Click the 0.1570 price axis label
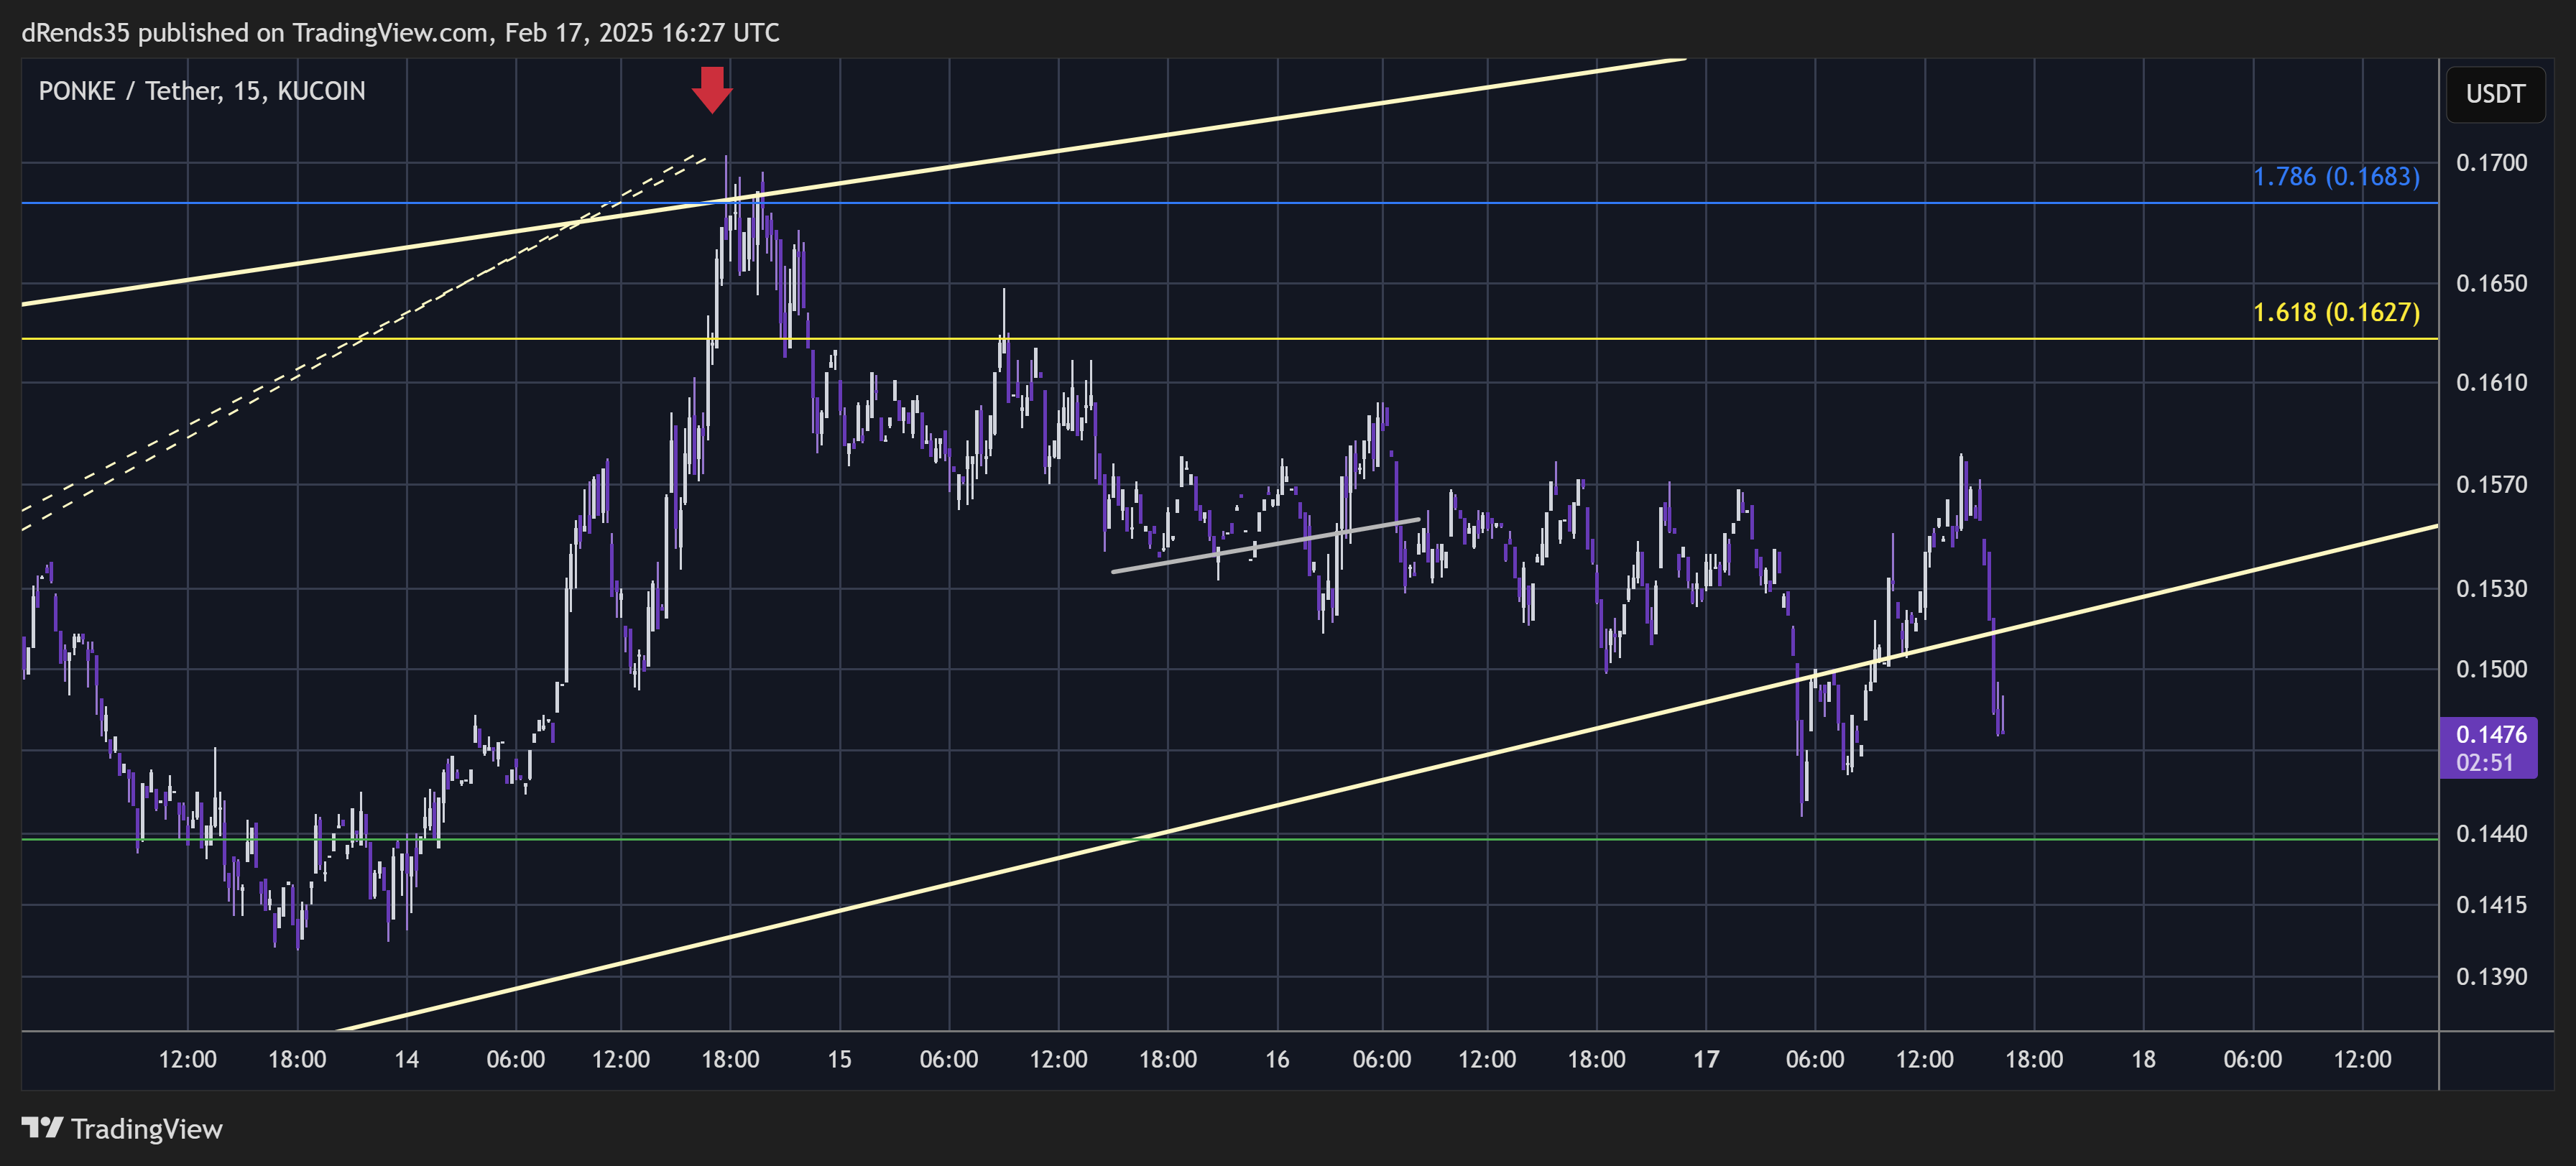Image resolution: width=2576 pixels, height=1166 pixels. 2491,485
